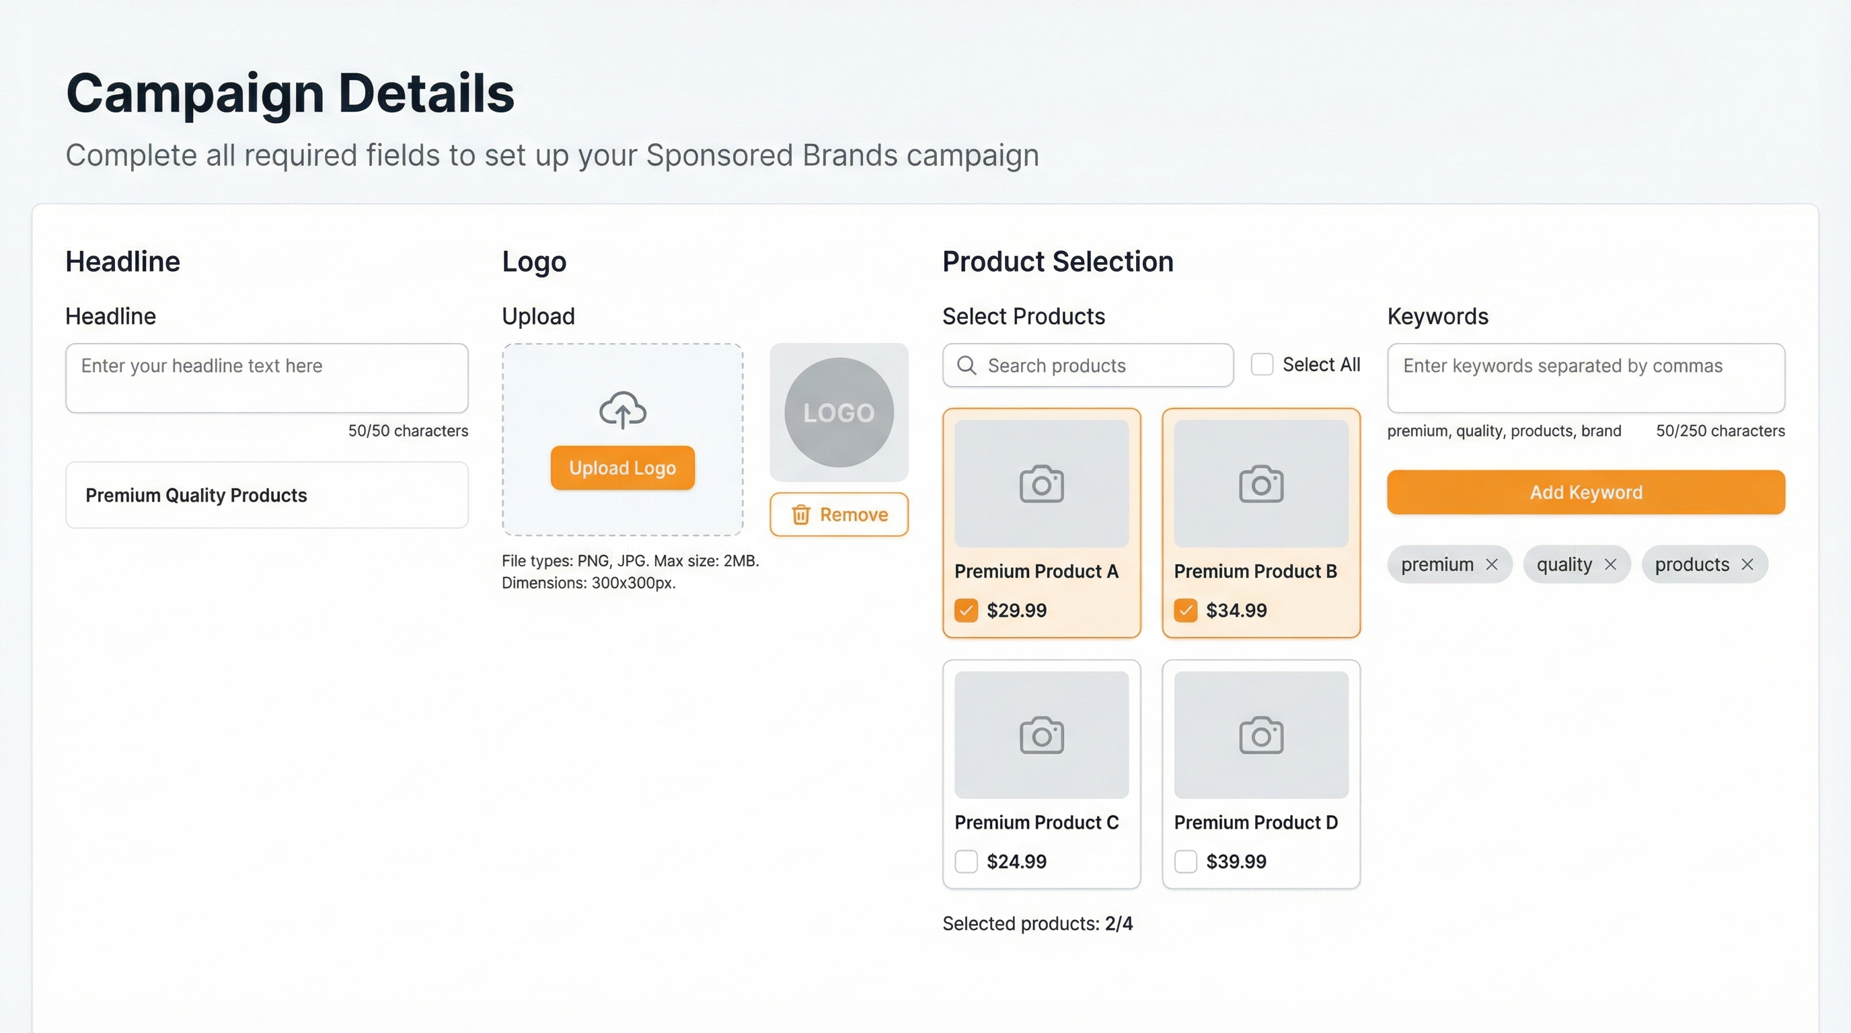Screen dimensions: 1851x1033
Task: Click the camera icon on Premium Product D
Action: coord(1260,734)
